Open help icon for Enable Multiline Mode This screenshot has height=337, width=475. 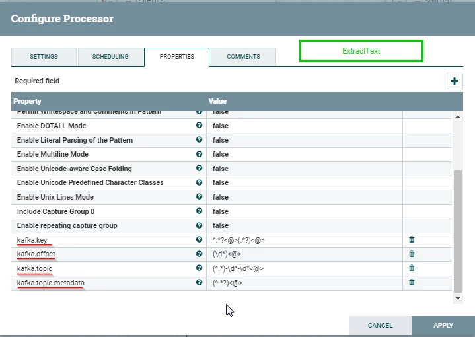click(x=199, y=154)
